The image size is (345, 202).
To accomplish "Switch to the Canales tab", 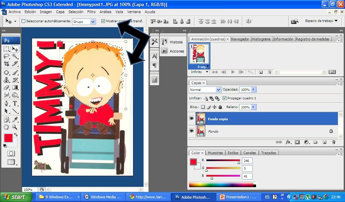I will point(250,153).
